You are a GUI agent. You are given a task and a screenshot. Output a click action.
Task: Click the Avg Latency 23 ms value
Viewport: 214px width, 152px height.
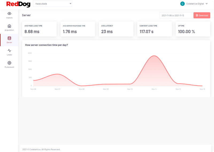(x=107, y=31)
